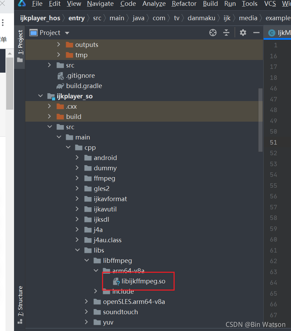
Task: Open the Run menu
Action: pos(230,3)
